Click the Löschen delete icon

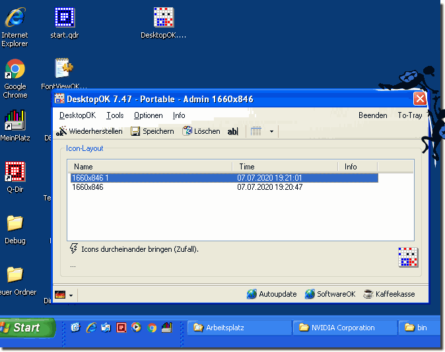(x=188, y=131)
